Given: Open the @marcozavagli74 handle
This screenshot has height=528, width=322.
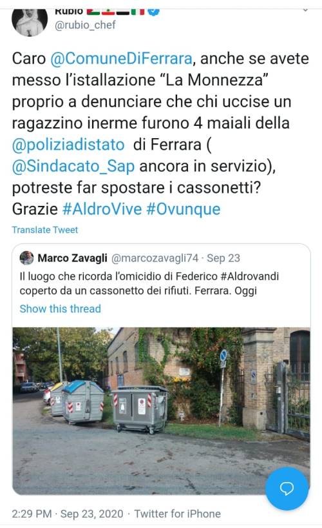Looking at the screenshot, I should click(x=155, y=258).
